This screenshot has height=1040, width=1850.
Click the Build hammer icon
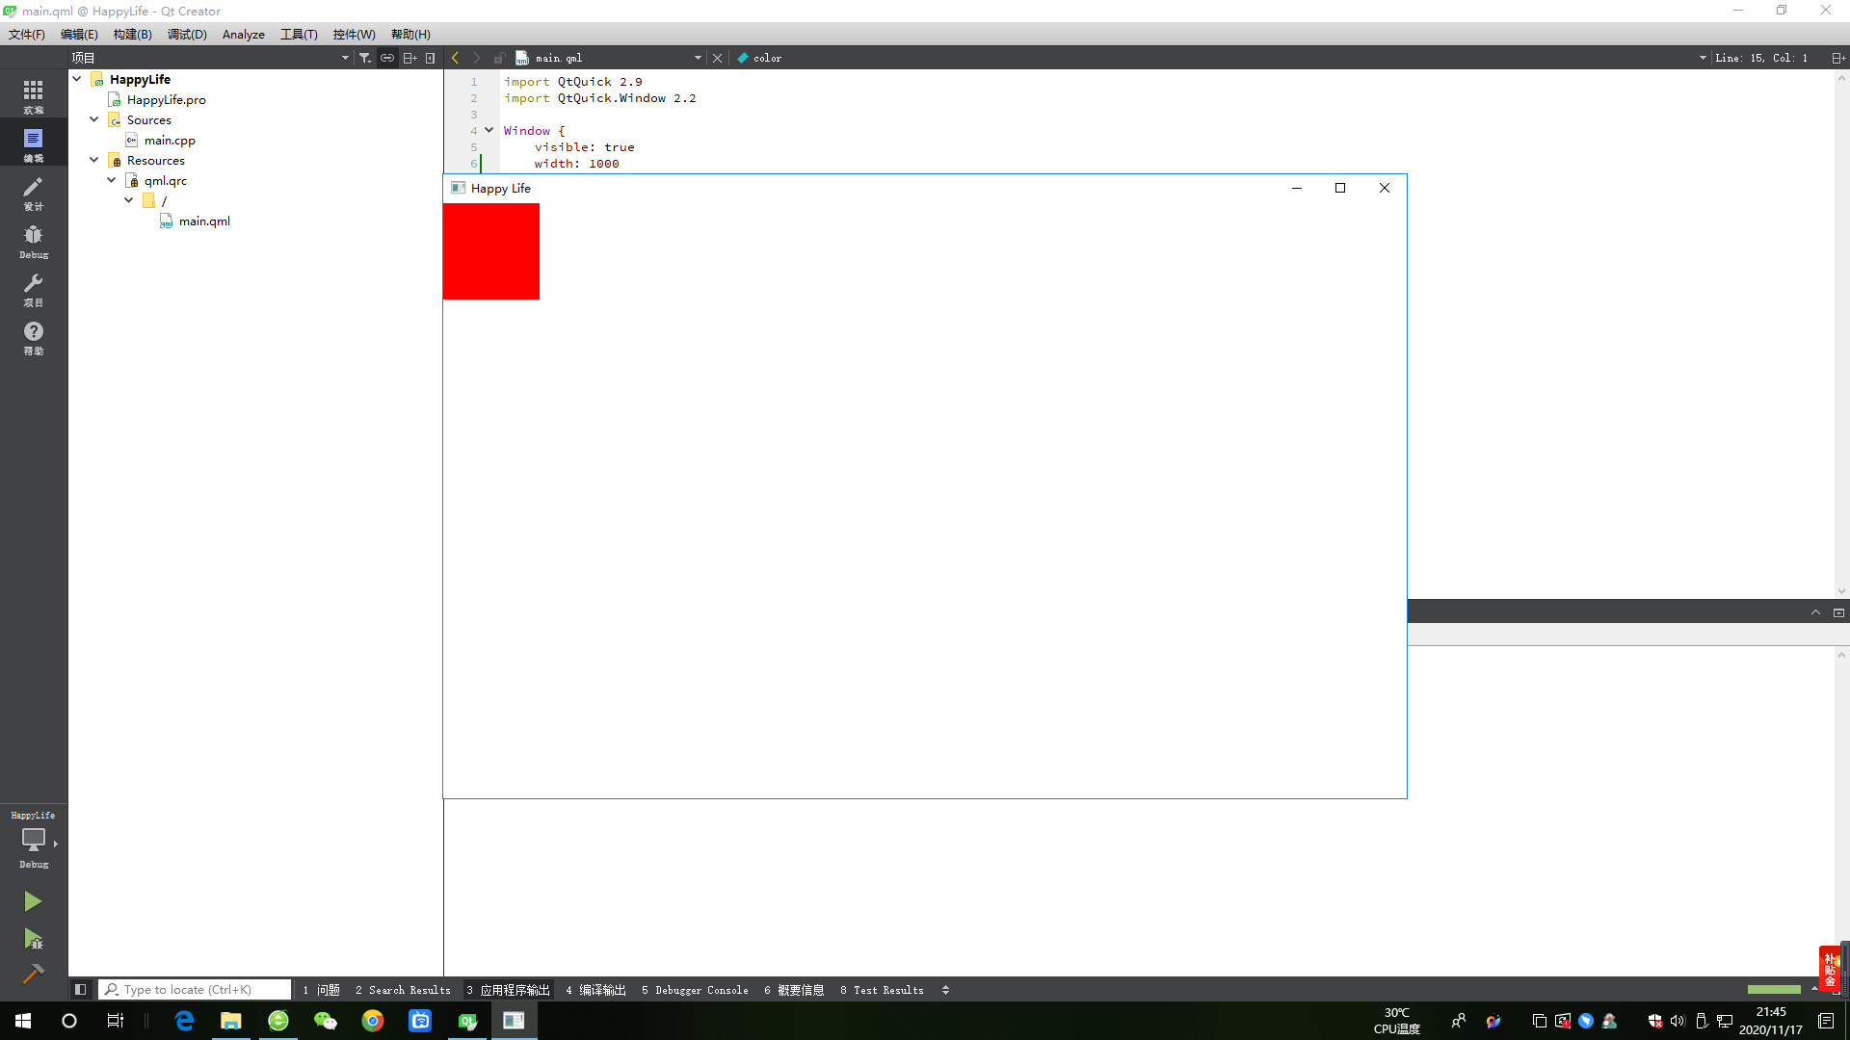[33, 975]
